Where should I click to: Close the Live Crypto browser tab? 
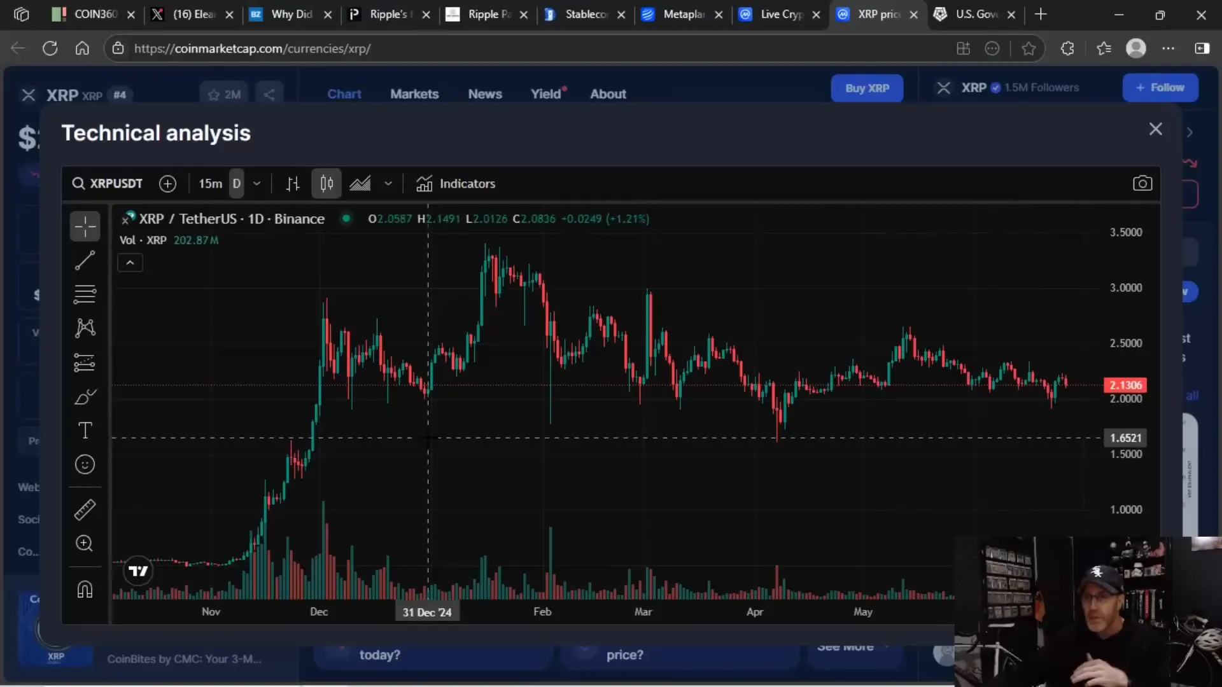[816, 15]
